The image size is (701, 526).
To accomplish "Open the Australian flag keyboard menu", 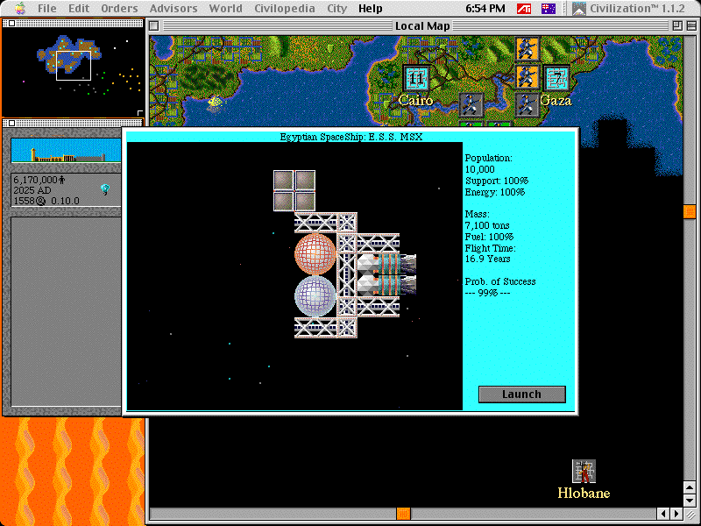I will 549,9.
